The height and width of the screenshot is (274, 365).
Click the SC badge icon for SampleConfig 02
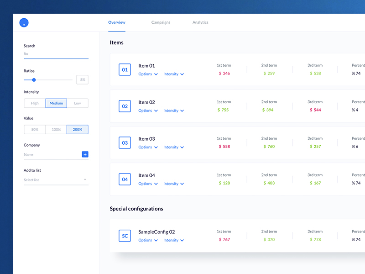tap(125, 236)
